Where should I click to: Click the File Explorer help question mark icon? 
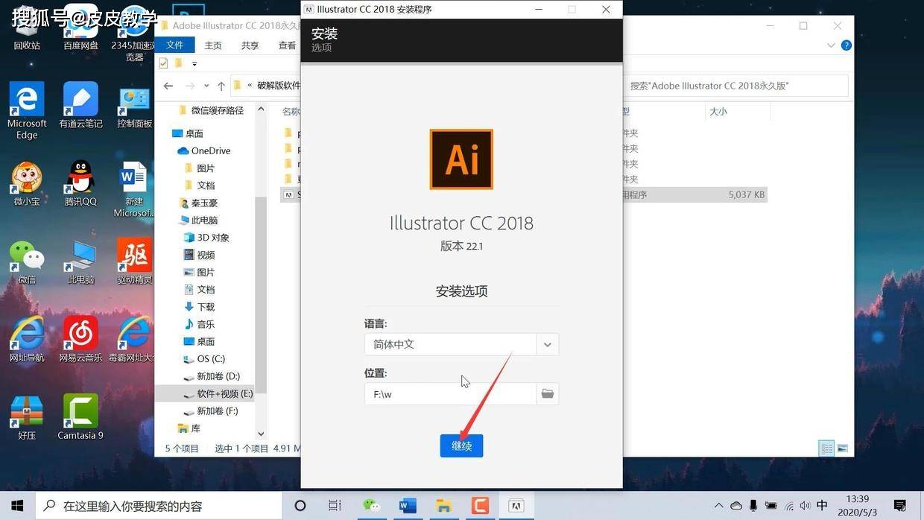(846, 45)
